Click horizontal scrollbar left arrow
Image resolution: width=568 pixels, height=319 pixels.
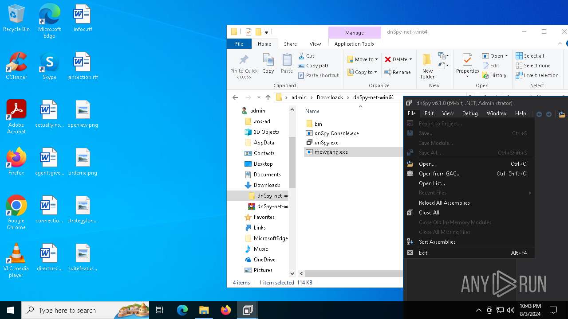[301, 274]
